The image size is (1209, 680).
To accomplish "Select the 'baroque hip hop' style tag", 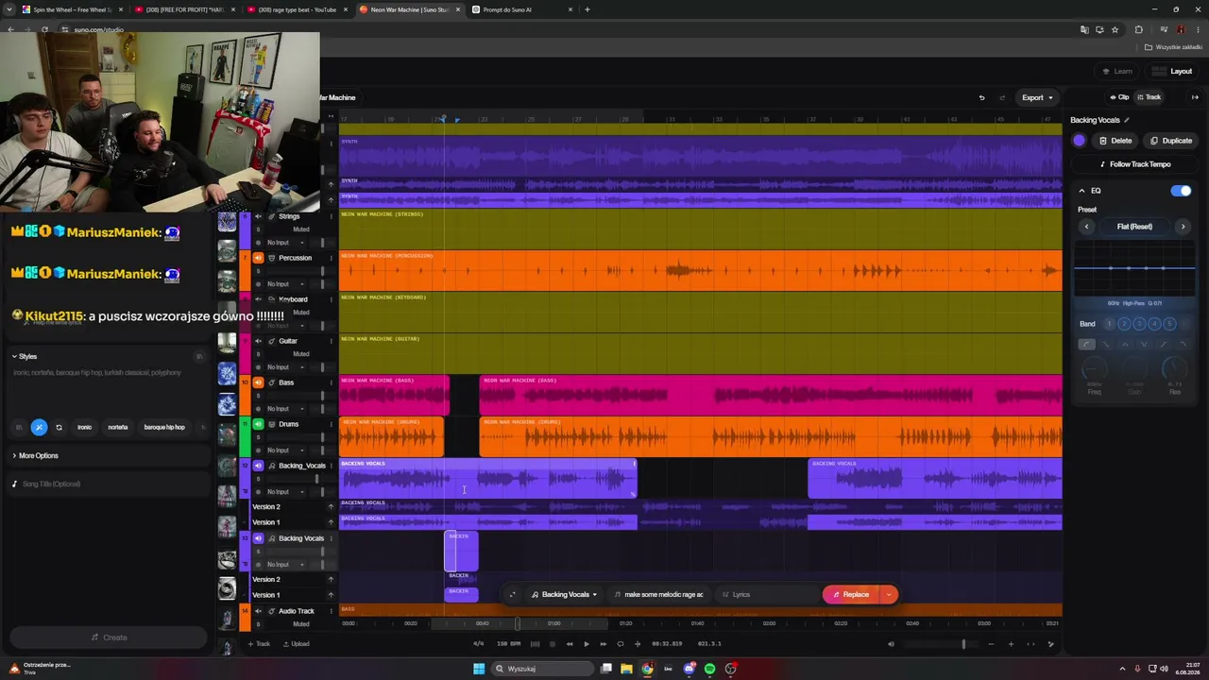I will pos(164,428).
